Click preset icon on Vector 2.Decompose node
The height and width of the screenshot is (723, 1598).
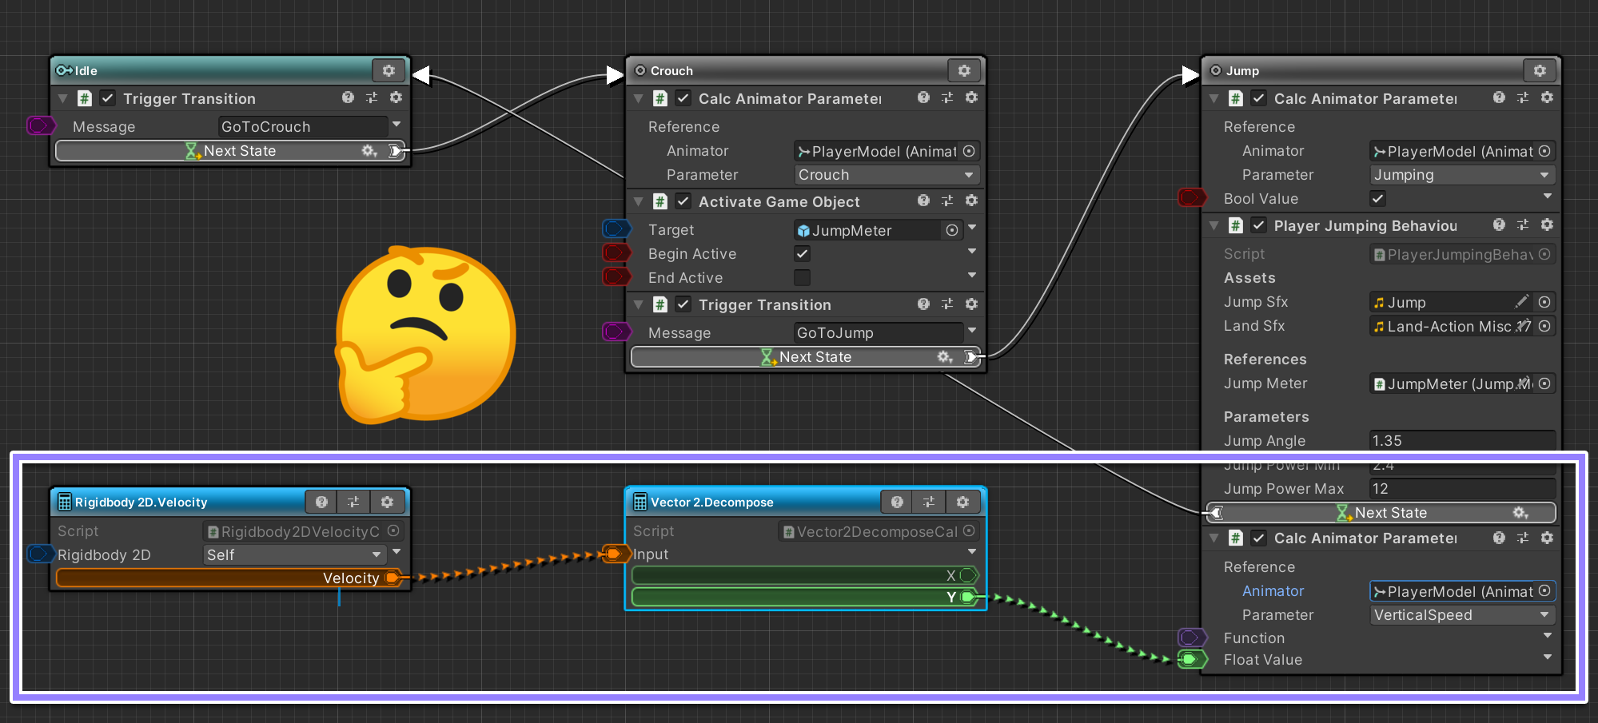929,502
